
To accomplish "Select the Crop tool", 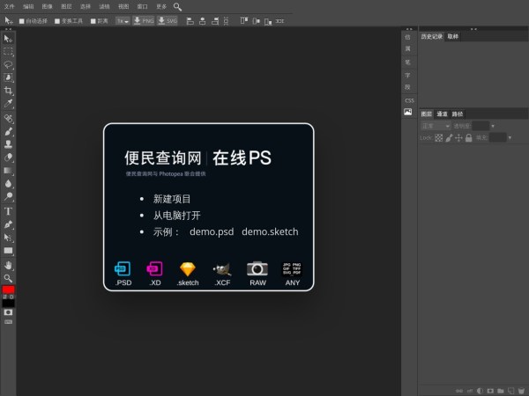I will click(x=8, y=90).
